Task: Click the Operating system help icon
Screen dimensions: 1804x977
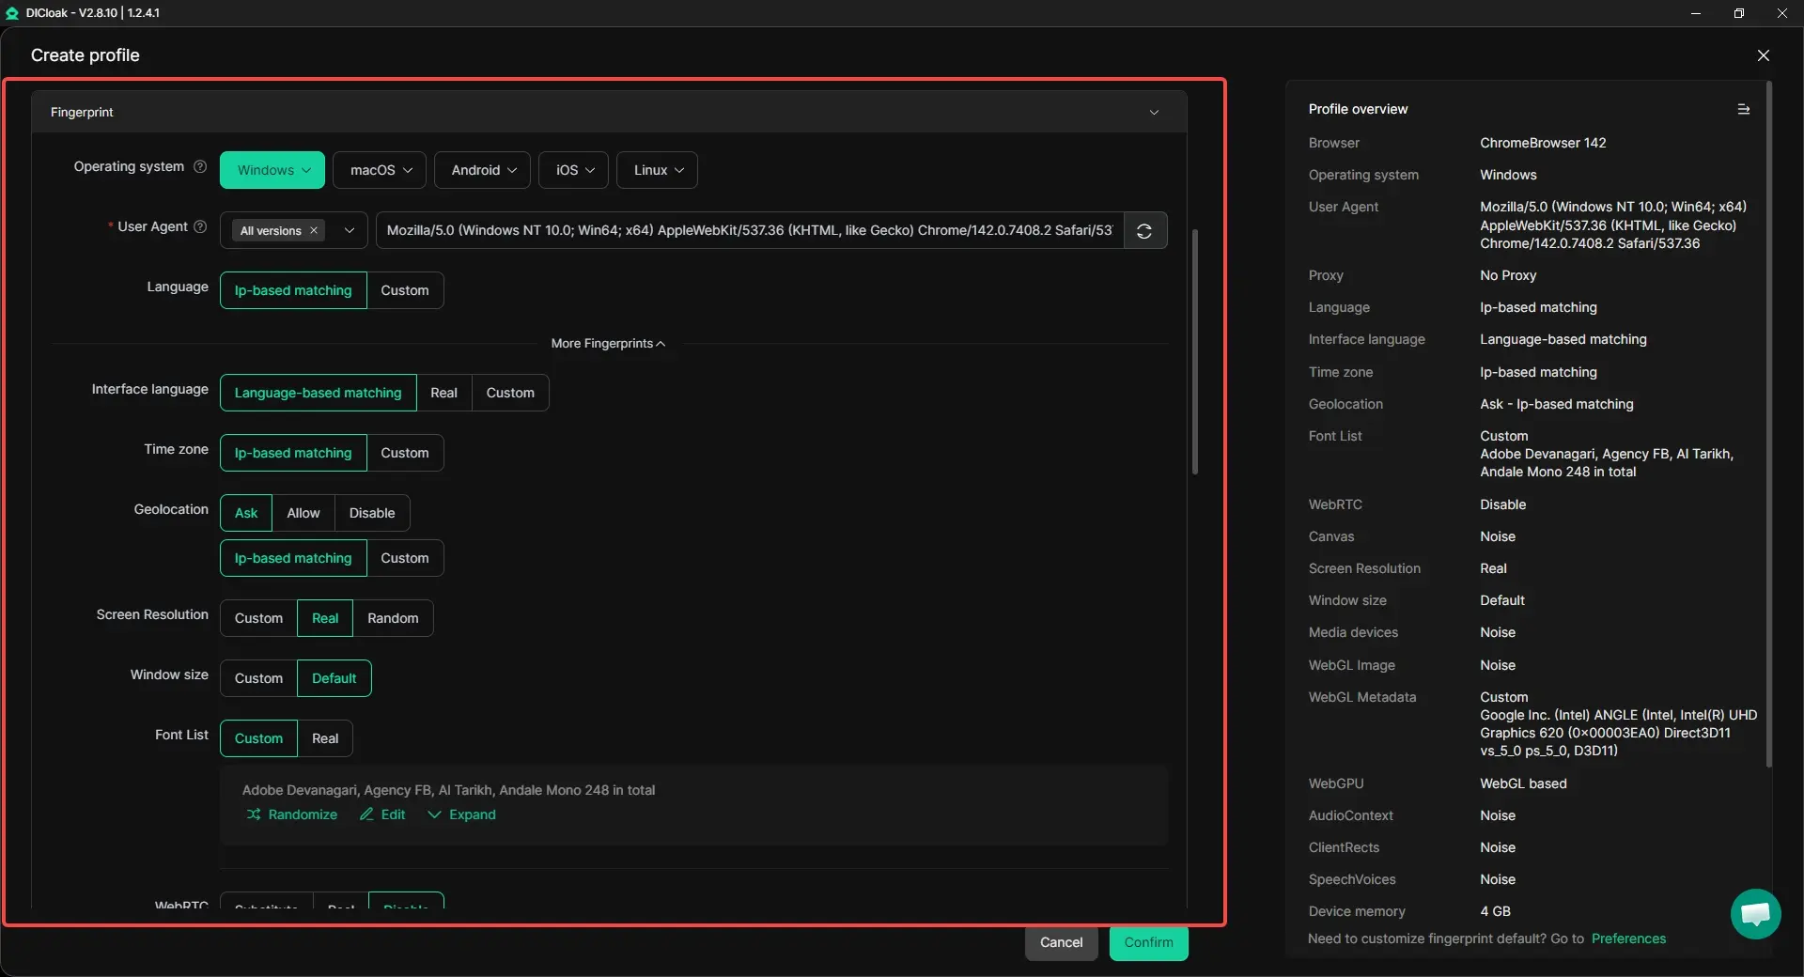Action: 200,167
